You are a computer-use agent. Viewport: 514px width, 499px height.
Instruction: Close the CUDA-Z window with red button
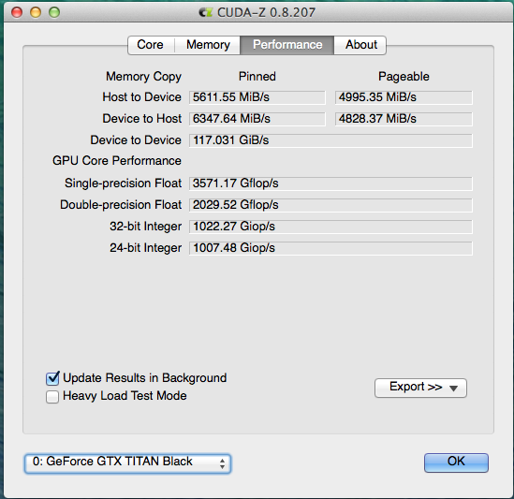pos(17,12)
